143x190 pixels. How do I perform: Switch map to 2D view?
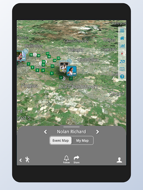(122, 61)
